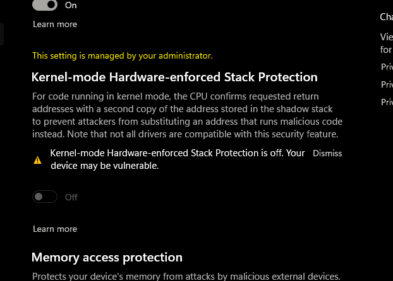393x281 pixels.
Task: Click the malicious external devices description text
Action: [x=186, y=276]
